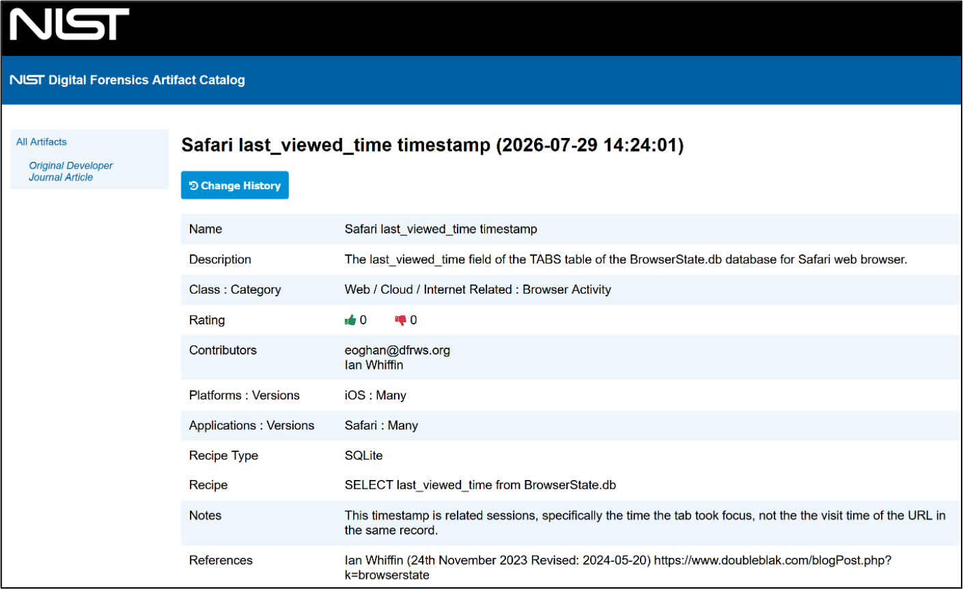This screenshot has height=590, width=963.
Task: Click the SQLite recipe type value
Action: pos(364,455)
